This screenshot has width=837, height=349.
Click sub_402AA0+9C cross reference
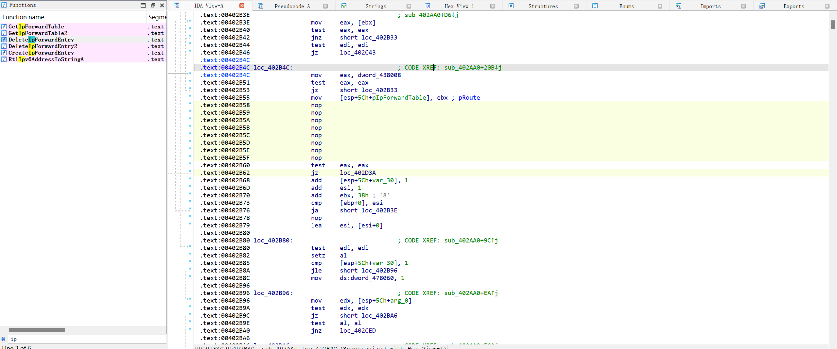pos(471,241)
